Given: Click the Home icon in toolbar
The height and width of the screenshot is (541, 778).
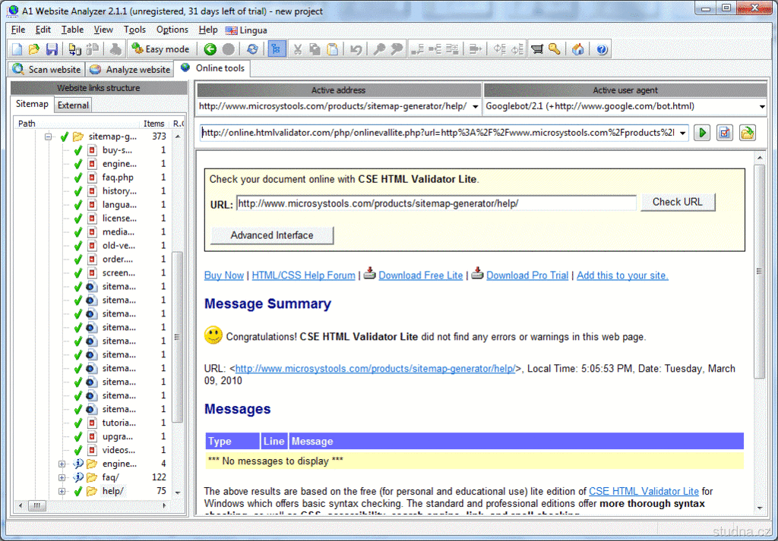Looking at the screenshot, I should pyautogui.click(x=578, y=49).
